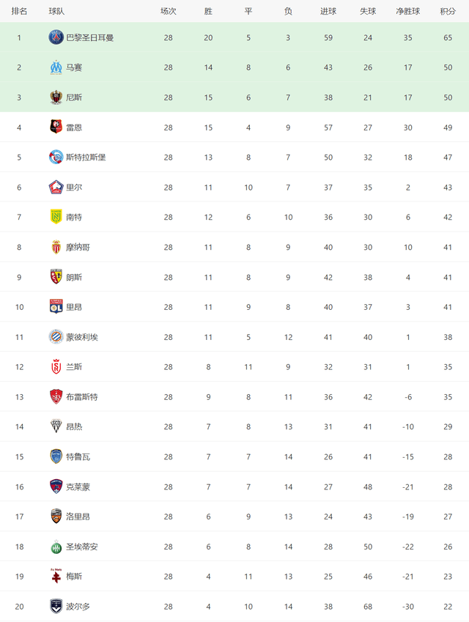Click the Strasbourg club emblem
469x622 pixels.
pos(56,157)
